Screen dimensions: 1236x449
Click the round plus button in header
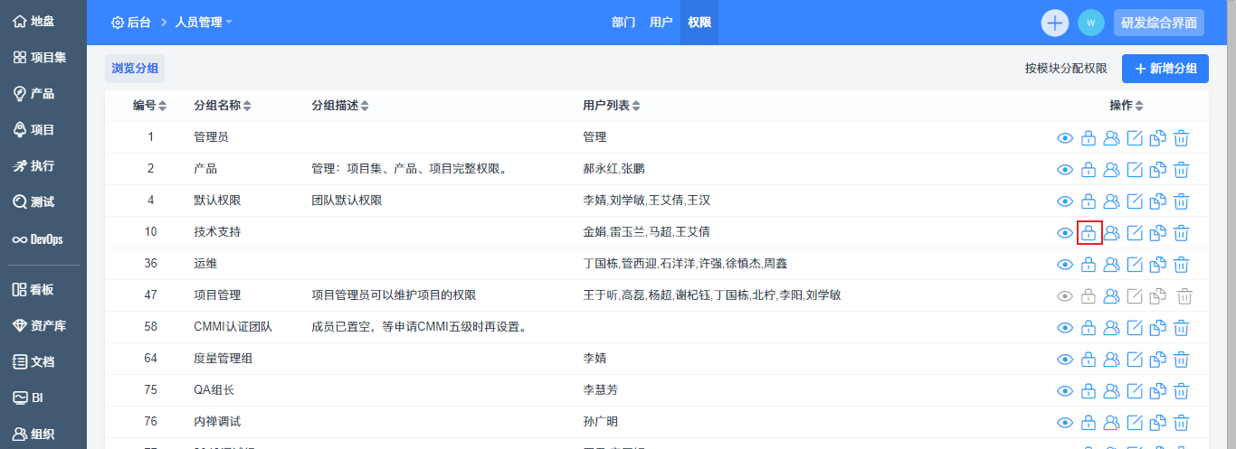pyautogui.click(x=1055, y=23)
